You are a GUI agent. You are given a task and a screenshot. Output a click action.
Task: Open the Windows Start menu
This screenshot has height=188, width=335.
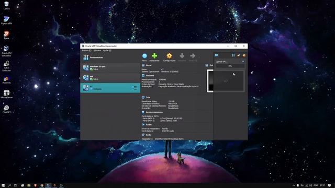[3, 185]
